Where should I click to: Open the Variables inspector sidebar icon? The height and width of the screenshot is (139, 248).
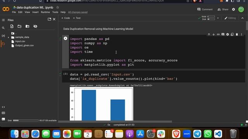click(3, 36)
